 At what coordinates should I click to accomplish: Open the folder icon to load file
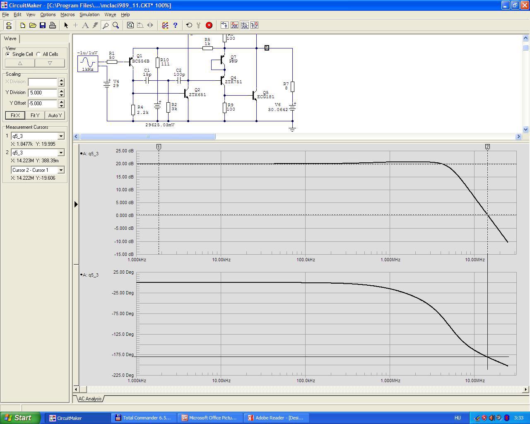[33, 25]
